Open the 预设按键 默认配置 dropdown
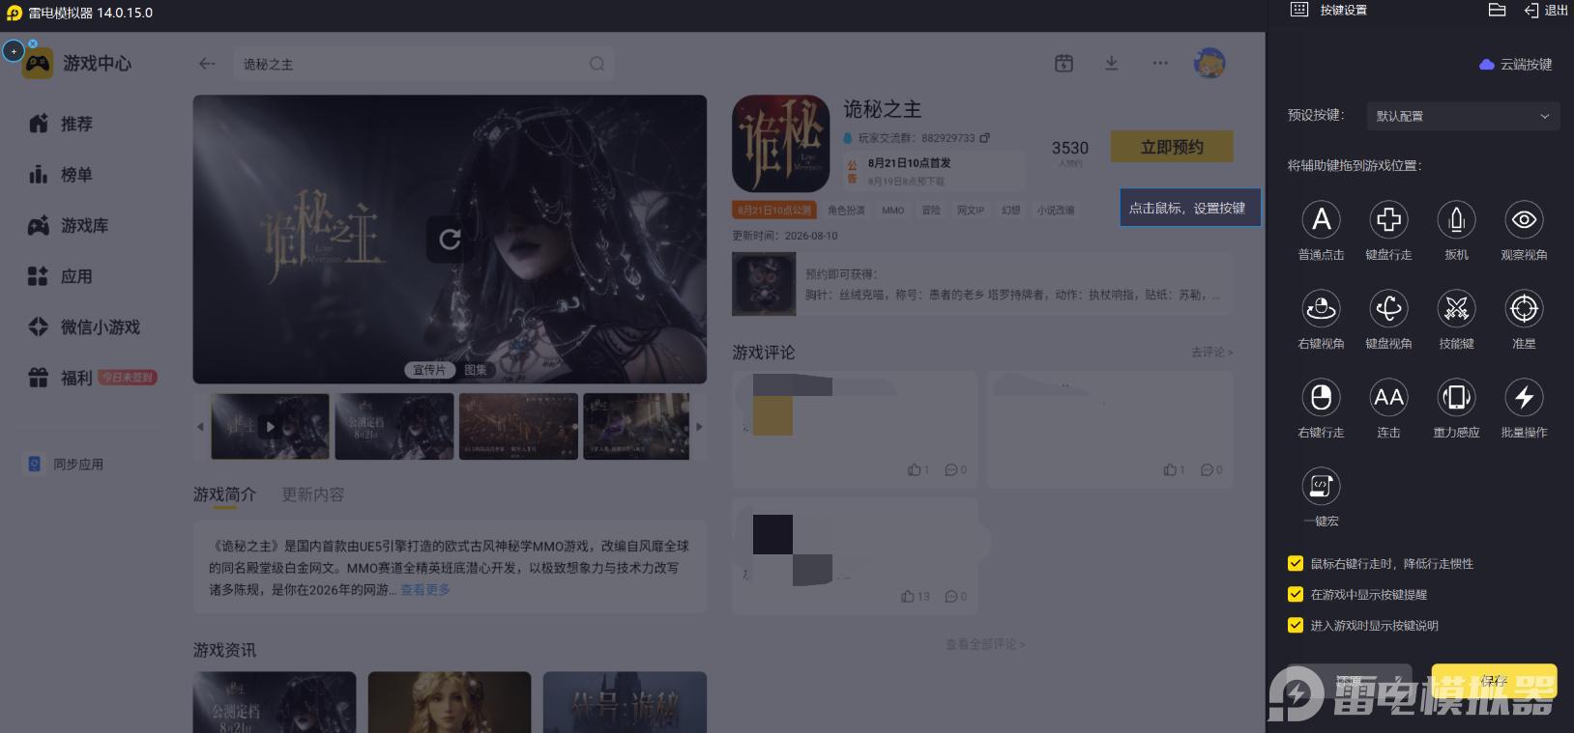 (x=1463, y=116)
